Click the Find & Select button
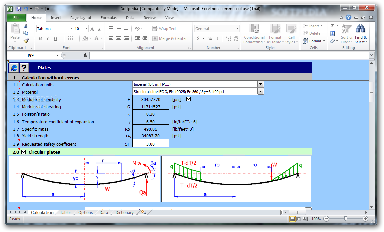Viewport: 384px width, 232px height. pyautogui.click(x=361, y=34)
